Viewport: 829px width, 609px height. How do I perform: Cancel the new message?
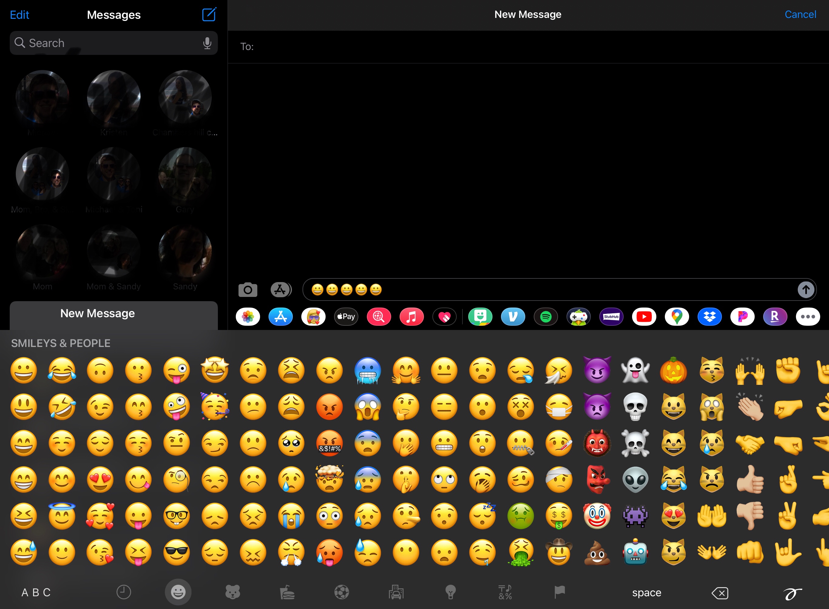tap(800, 14)
